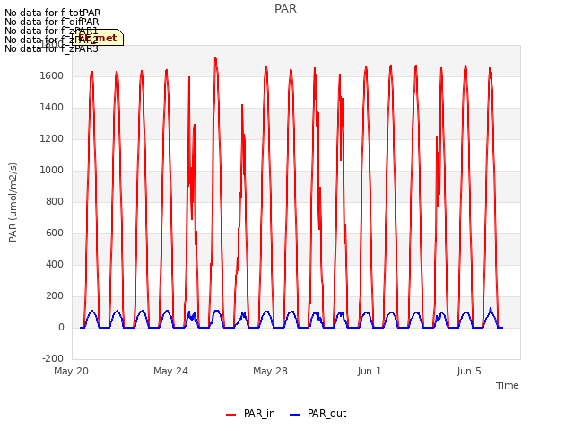Screen dimensions: 574x431
Task: Click the Jun 1 x-axis label
Action: tap(370, 371)
